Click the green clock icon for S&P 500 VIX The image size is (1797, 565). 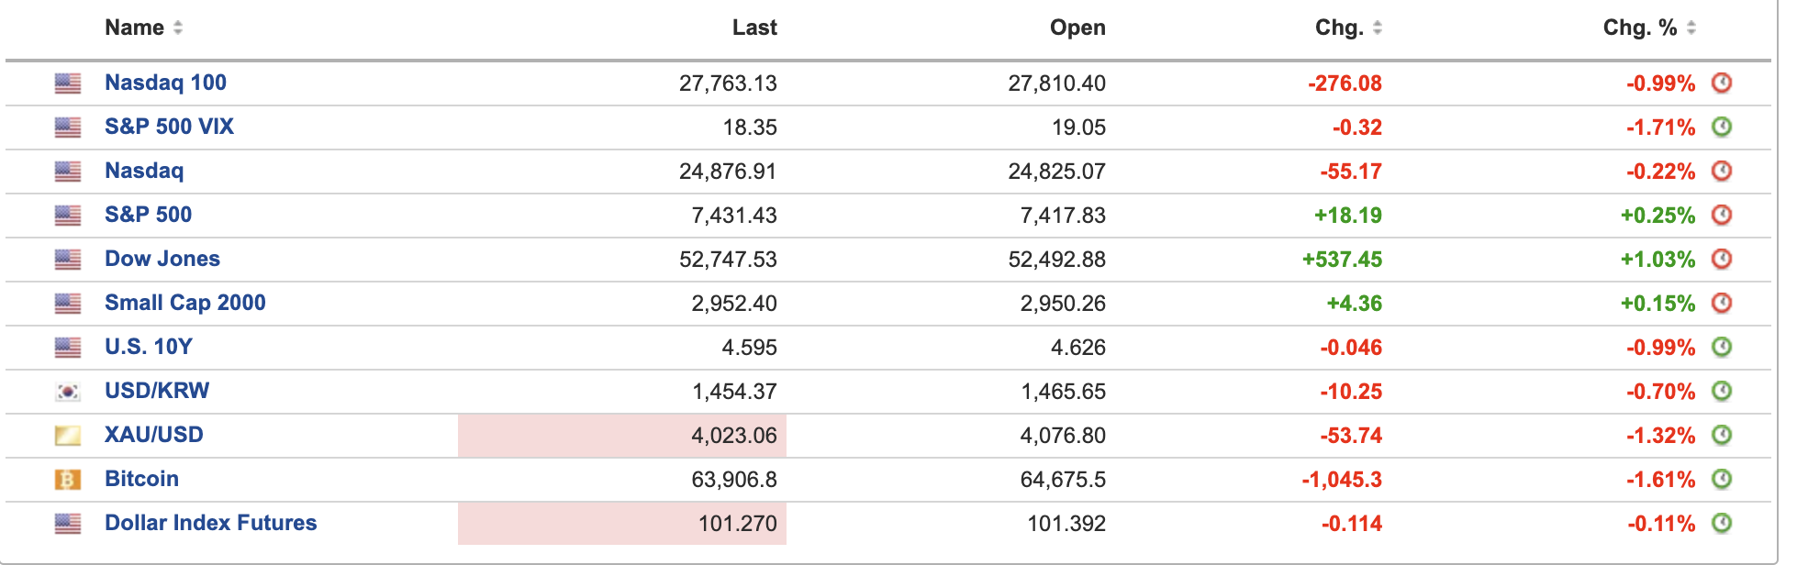click(1722, 127)
